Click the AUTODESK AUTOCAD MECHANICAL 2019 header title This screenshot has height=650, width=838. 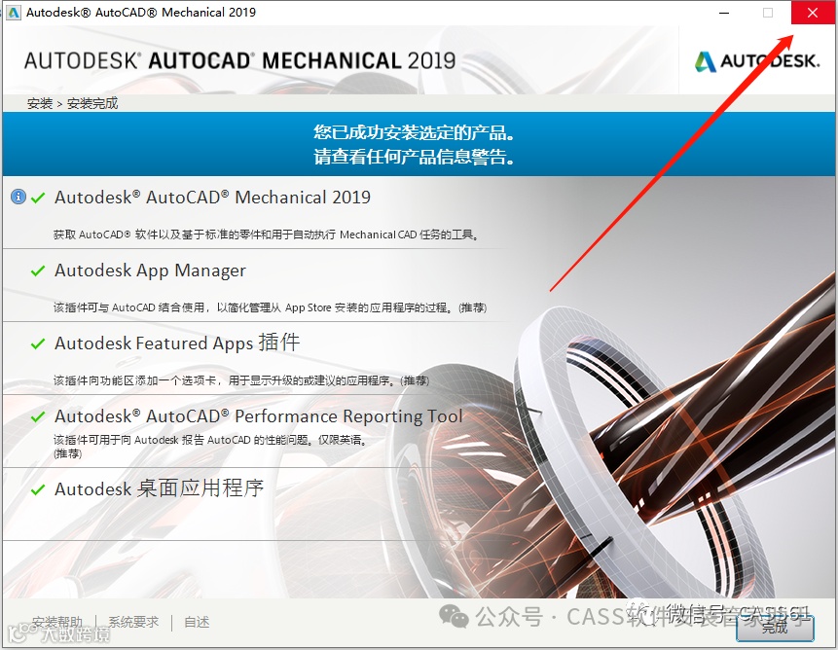(240, 61)
